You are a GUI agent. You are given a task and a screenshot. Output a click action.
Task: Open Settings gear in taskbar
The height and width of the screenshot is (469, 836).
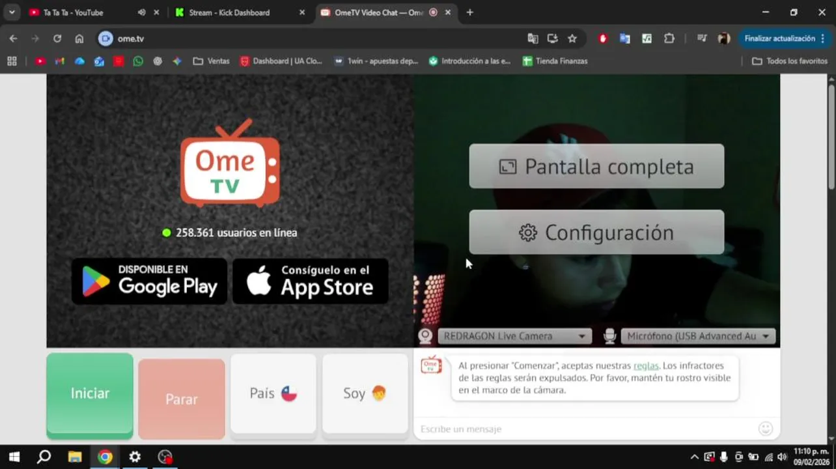[x=135, y=457]
